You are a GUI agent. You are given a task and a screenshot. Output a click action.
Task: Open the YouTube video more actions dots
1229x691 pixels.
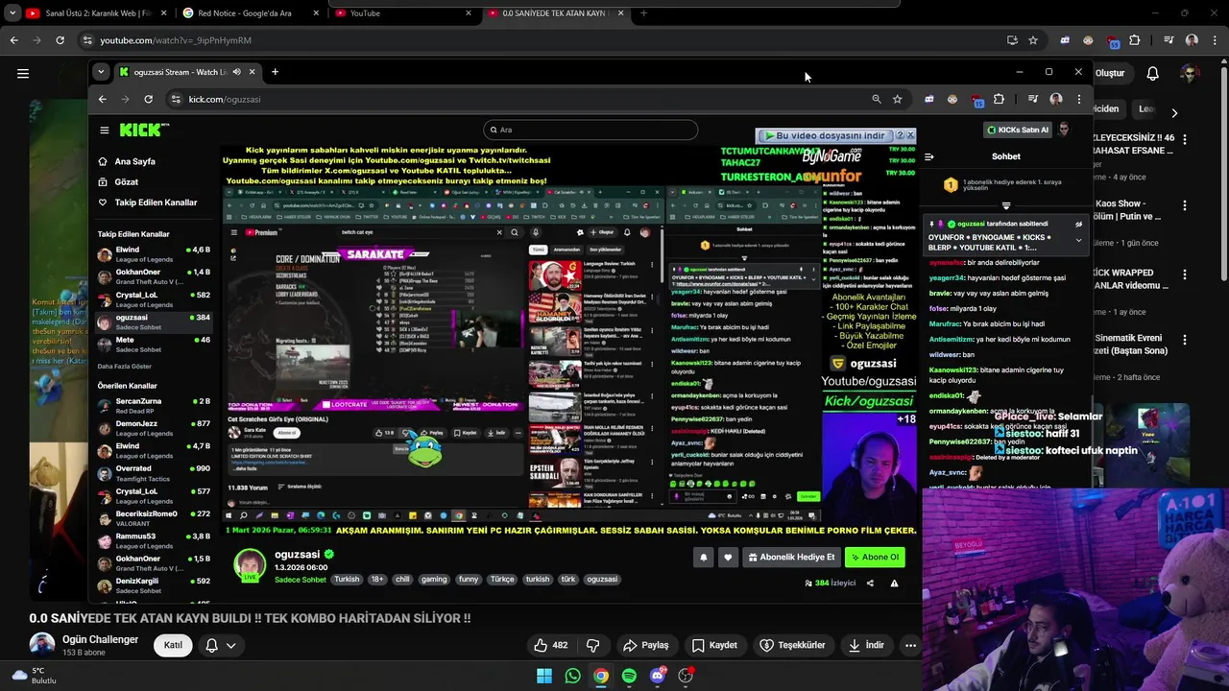coord(910,645)
